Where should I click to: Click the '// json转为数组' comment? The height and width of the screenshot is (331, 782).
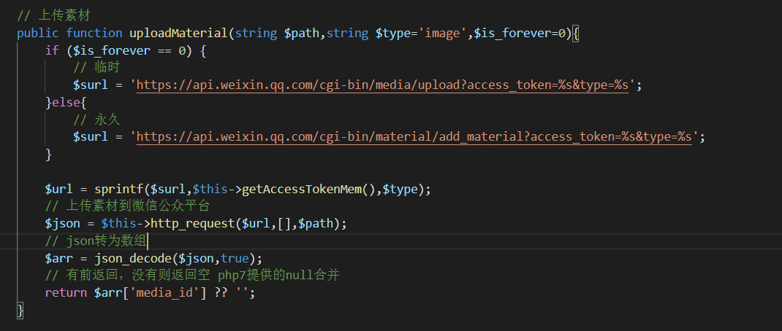tap(96, 241)
